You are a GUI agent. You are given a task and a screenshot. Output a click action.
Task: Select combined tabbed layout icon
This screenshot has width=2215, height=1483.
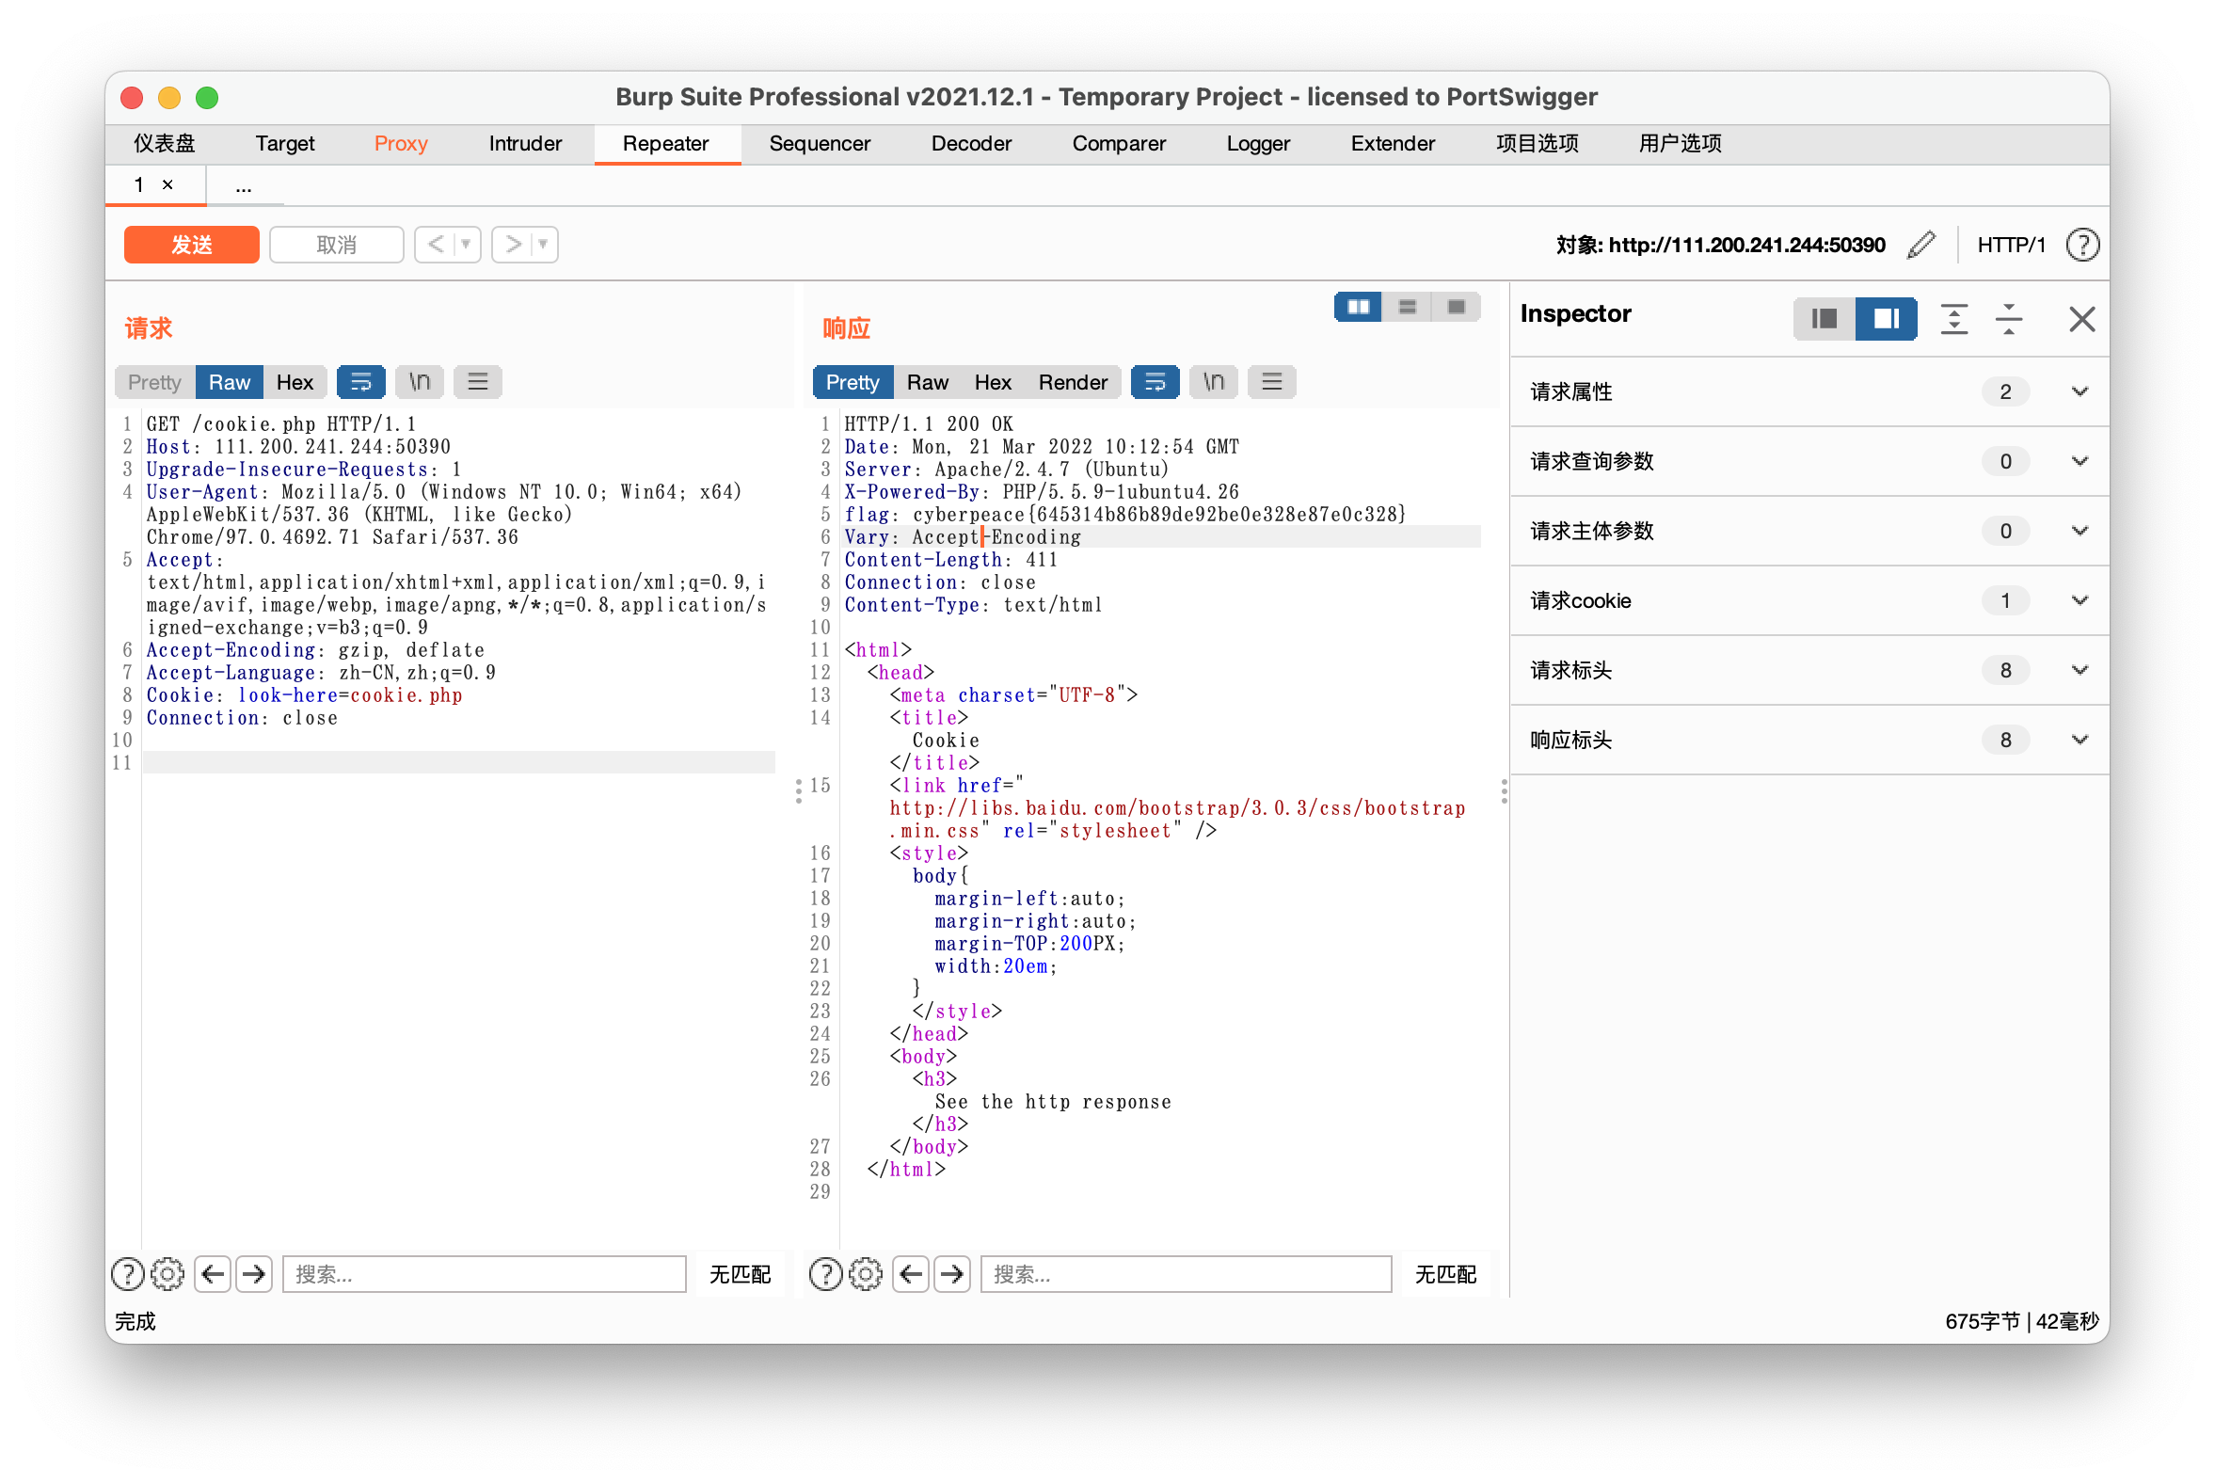click(1457, 307)
